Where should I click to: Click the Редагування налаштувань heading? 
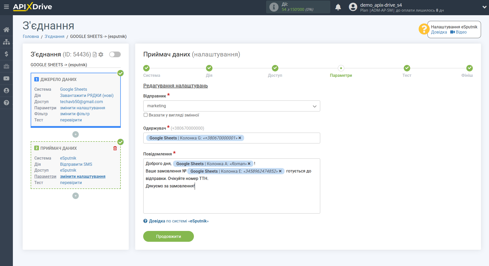pos(175,86)
